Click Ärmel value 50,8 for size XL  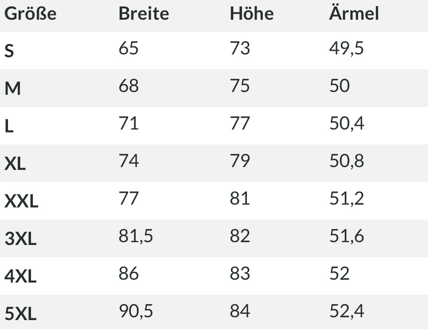[x=346, y=161]
